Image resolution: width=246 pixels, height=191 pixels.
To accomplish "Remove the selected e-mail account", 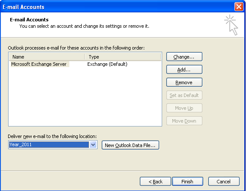I will [x=184, y=82].
